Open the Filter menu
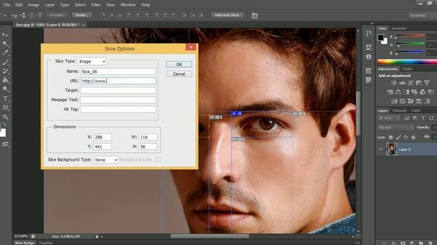437x245 pixels. coord(96,5)
